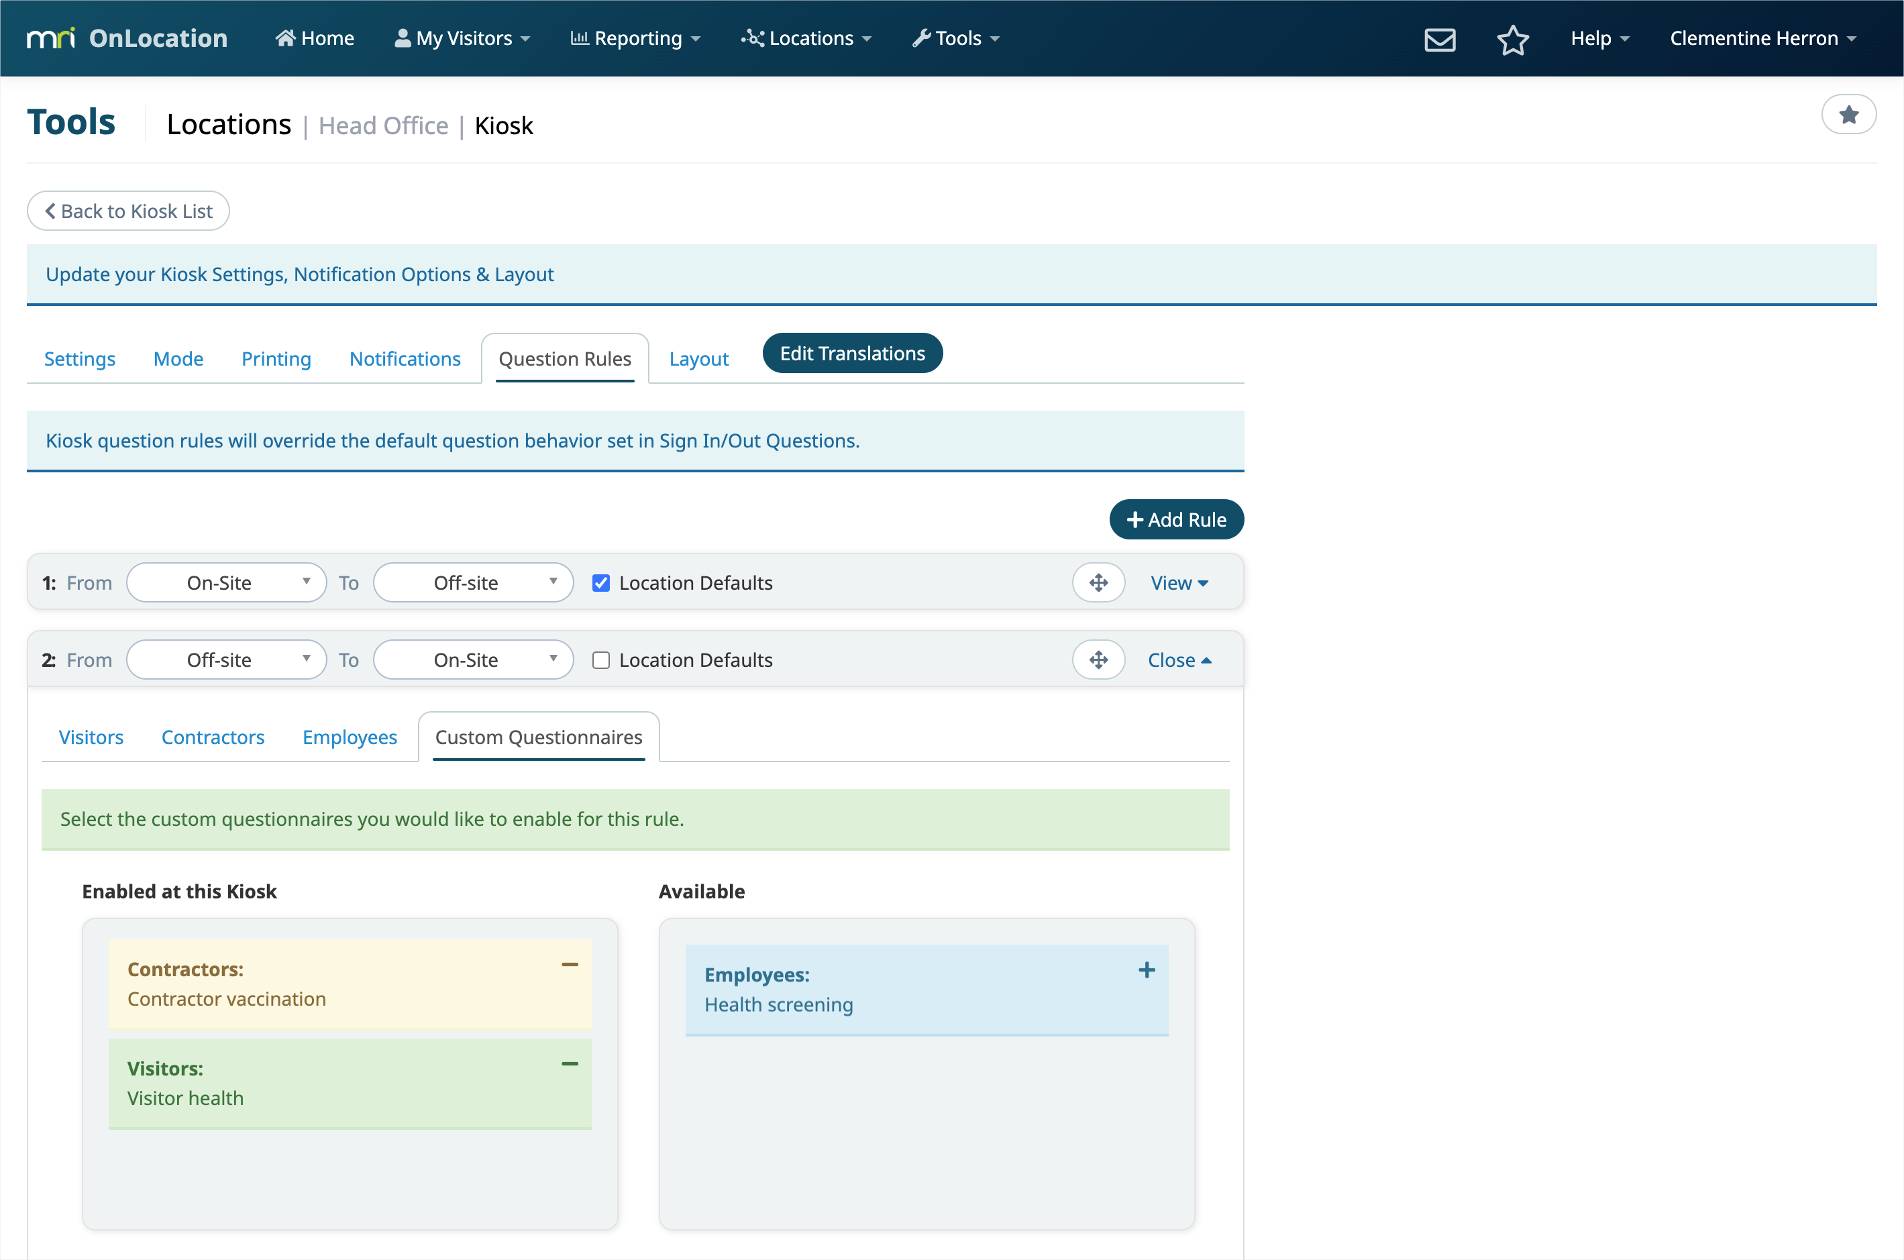Open the Help menu
The height and width of the screenshot is (1260, 1904).
pyautogui.click(x=1599, y=38)
